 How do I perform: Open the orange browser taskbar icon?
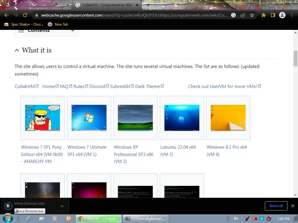click(68, 219)
